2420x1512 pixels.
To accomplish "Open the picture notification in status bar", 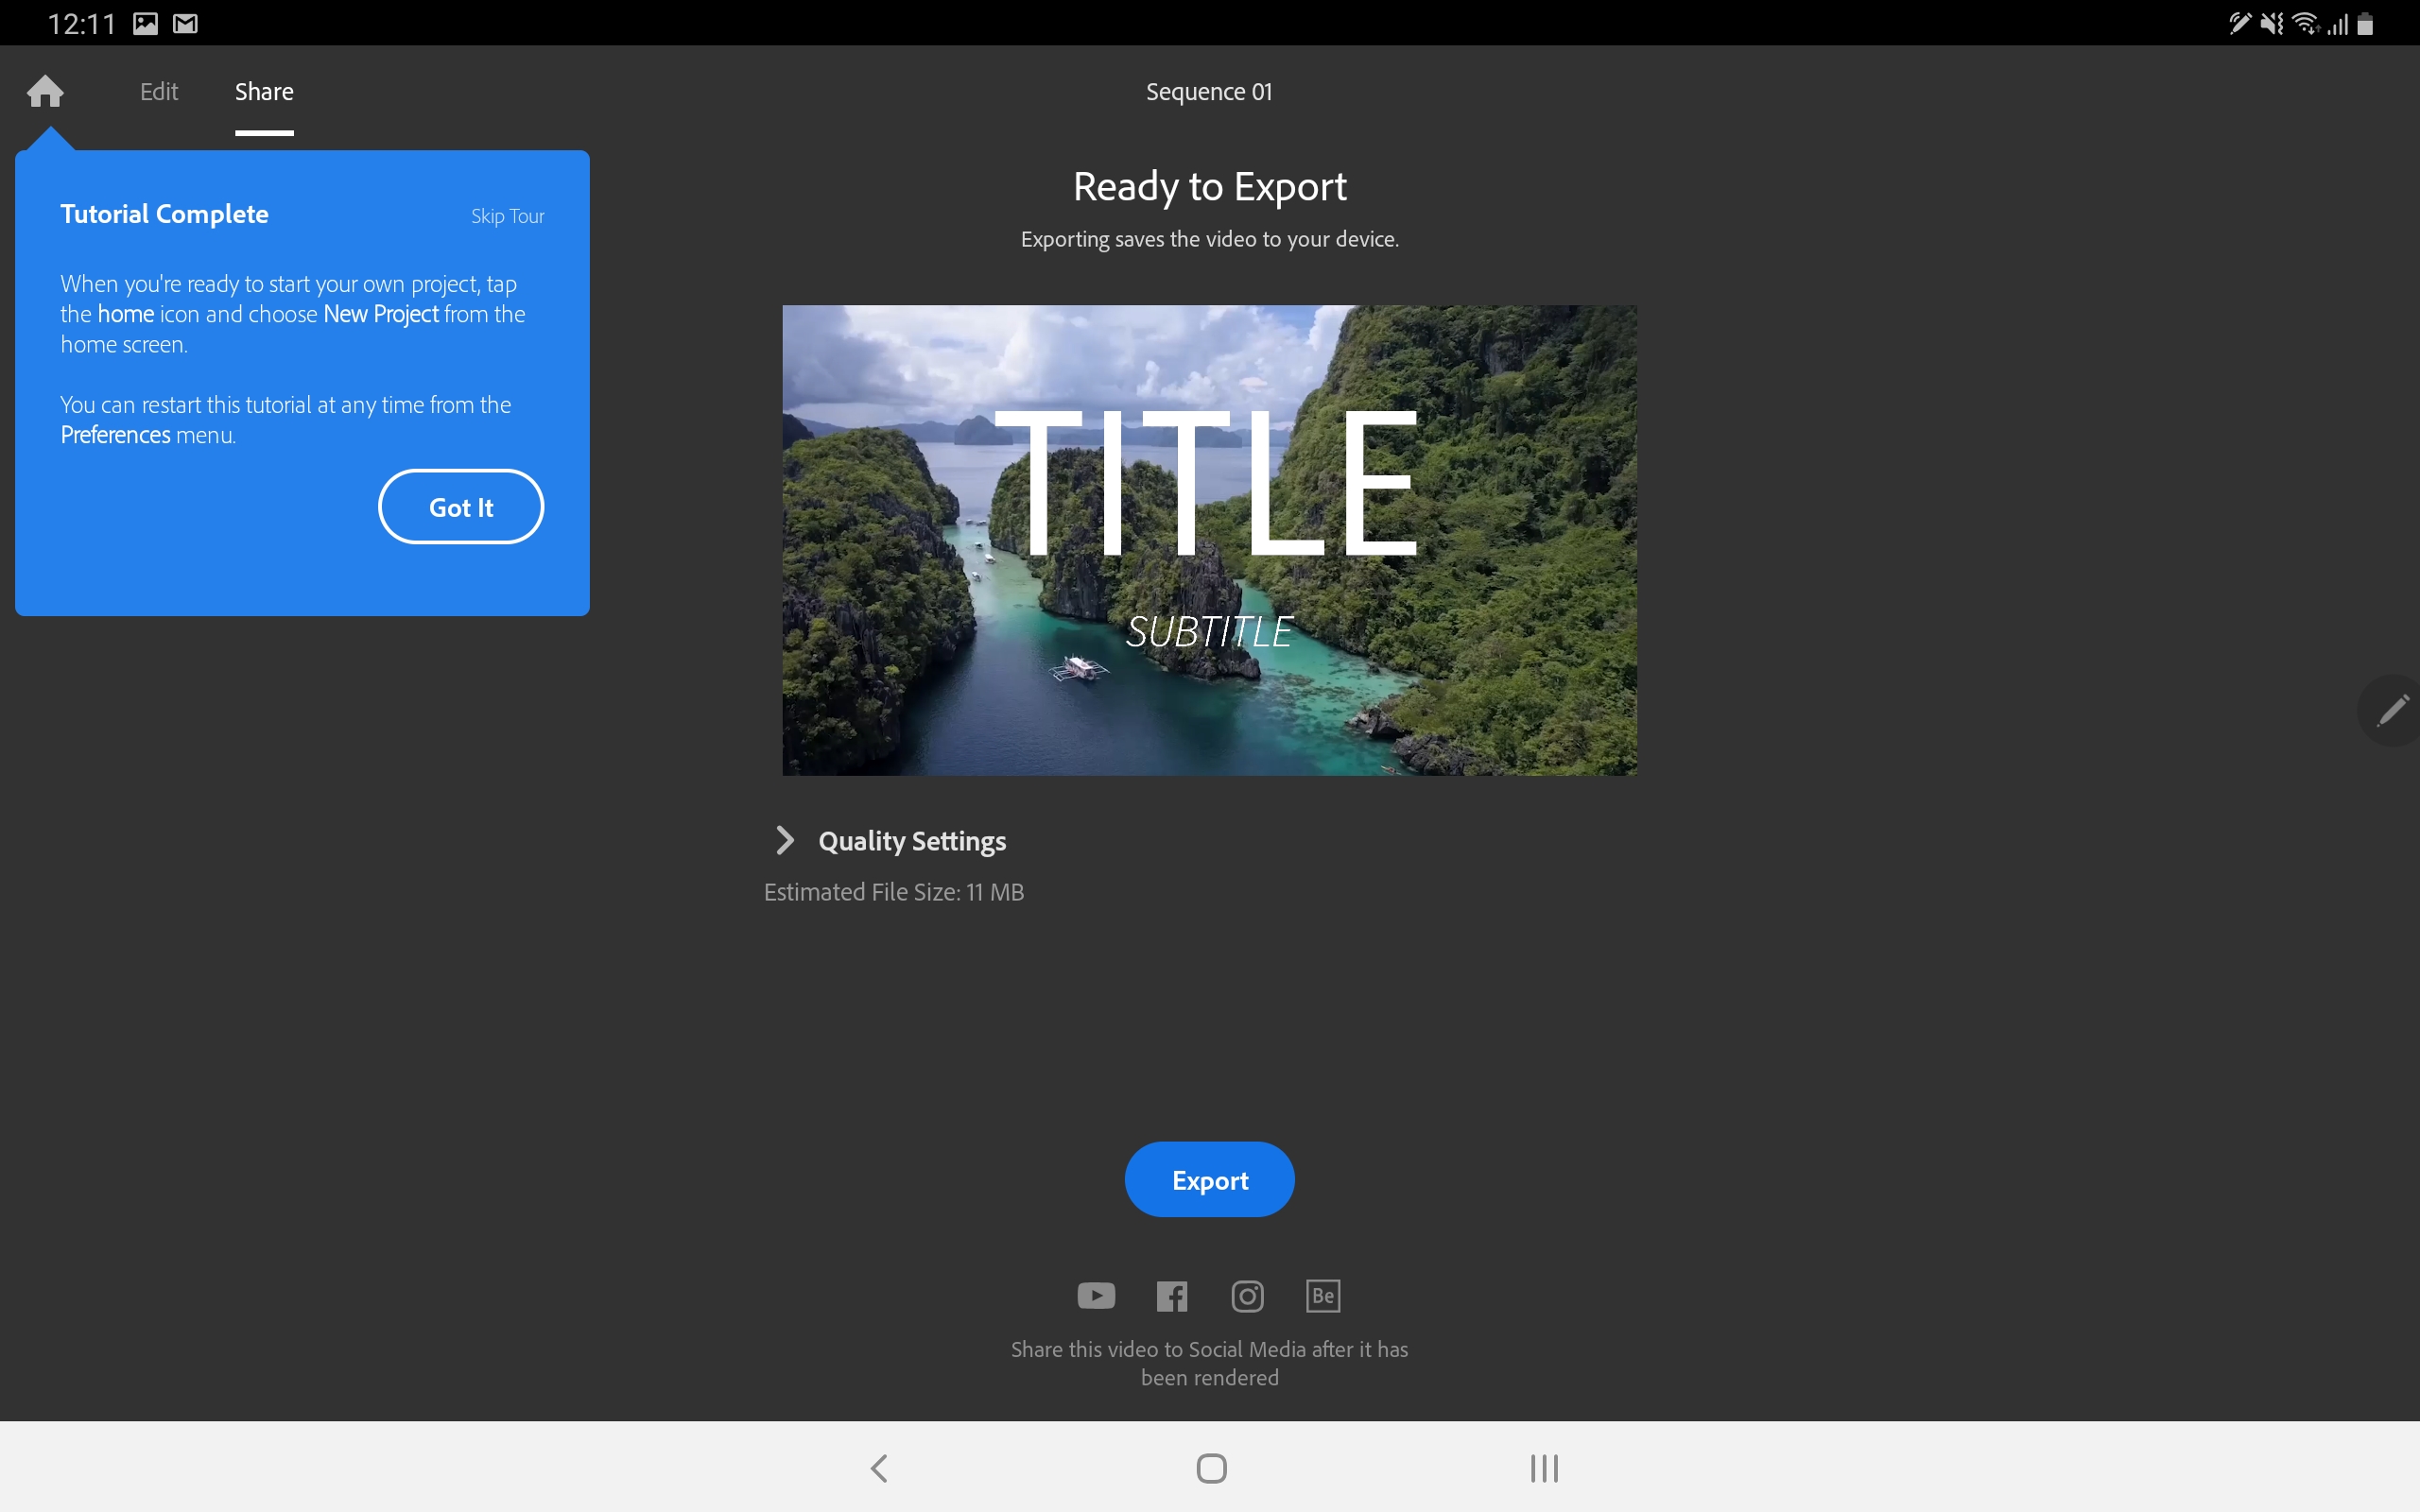I will [x=146, y=23].
